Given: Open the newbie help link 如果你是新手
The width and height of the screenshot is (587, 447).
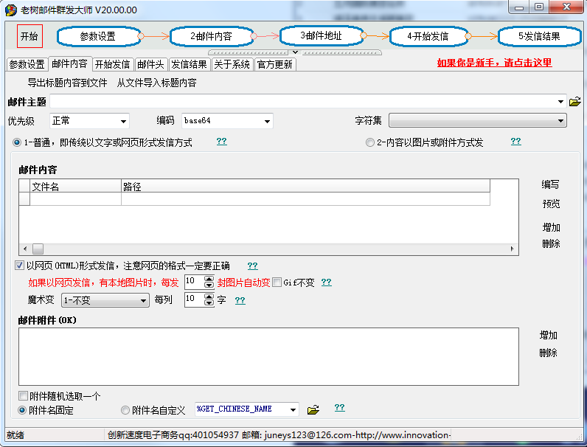Looking at the screenshot, I should tap(494, 63).
